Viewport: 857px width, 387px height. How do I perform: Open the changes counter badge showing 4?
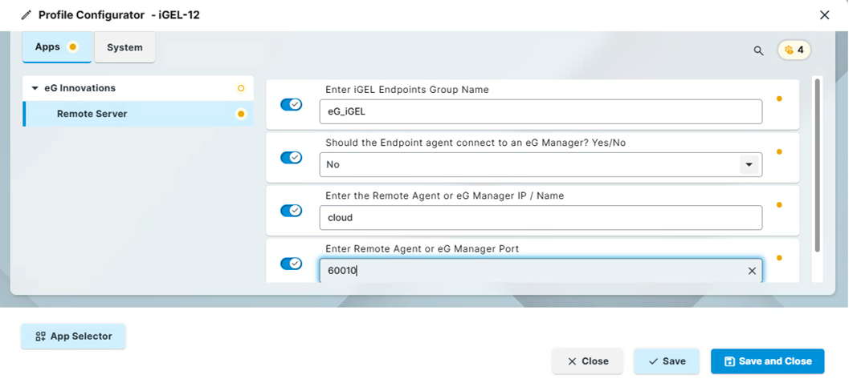click(794, 50)
